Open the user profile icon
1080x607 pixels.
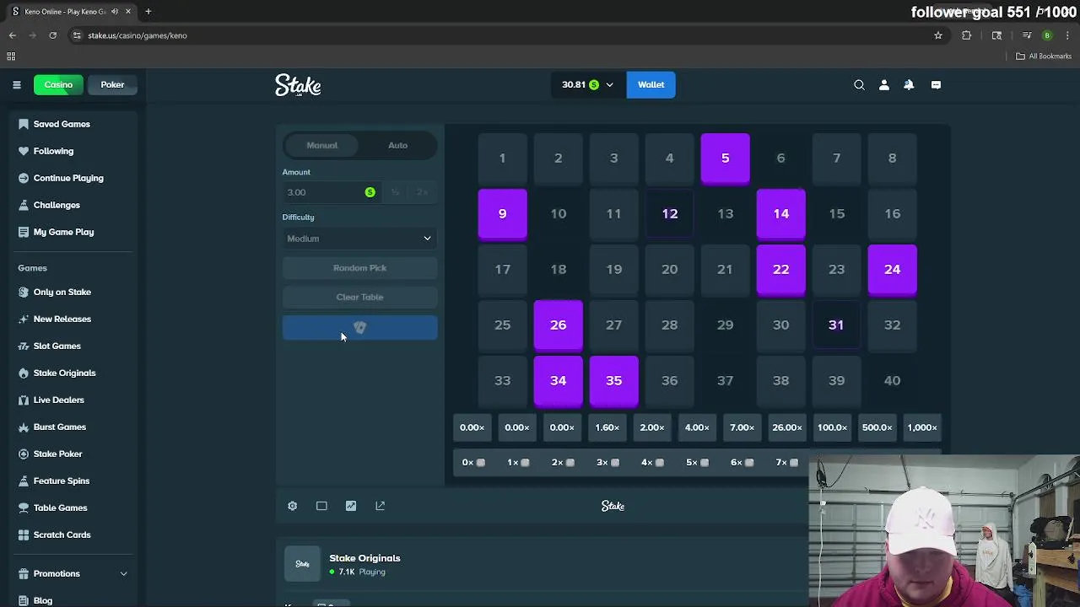pos(884,84)
